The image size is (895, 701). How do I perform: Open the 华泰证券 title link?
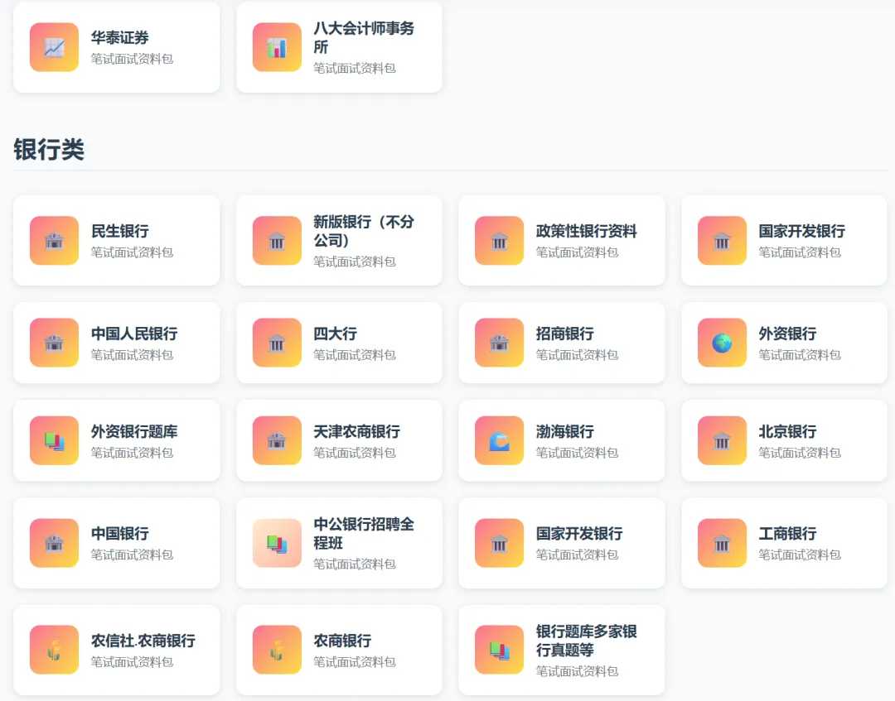coord(120,37)
